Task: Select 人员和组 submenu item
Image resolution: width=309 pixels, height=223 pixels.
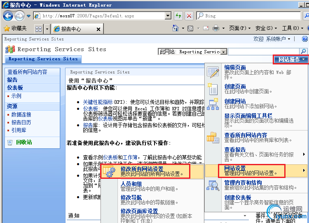Action: point(152,186)
